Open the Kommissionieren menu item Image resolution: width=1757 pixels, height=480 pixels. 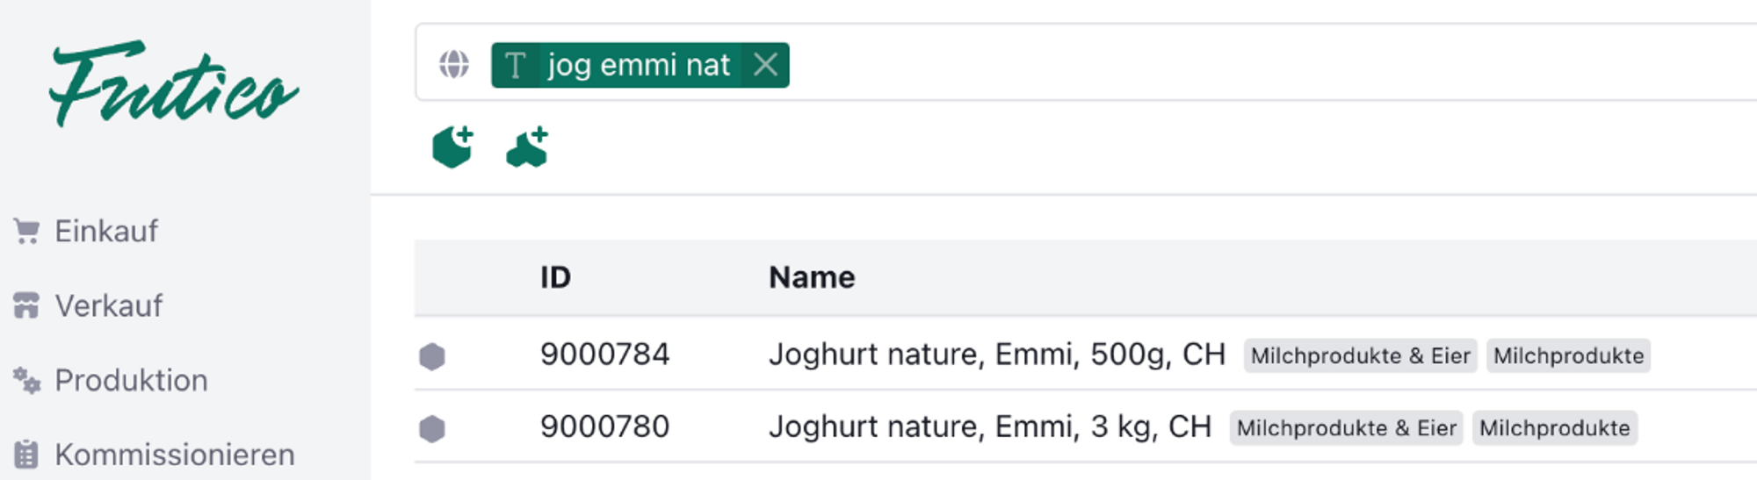pos(174,455)
